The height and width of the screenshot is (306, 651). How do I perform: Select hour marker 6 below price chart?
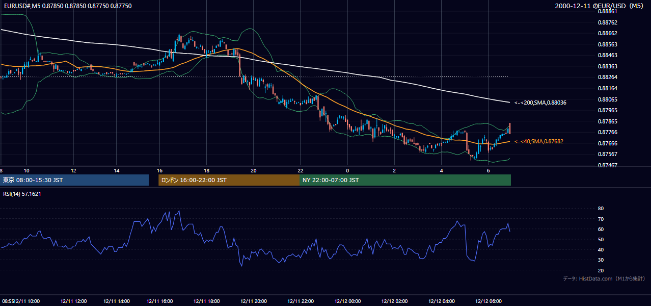pyautogui.click(x=489, y=170)
